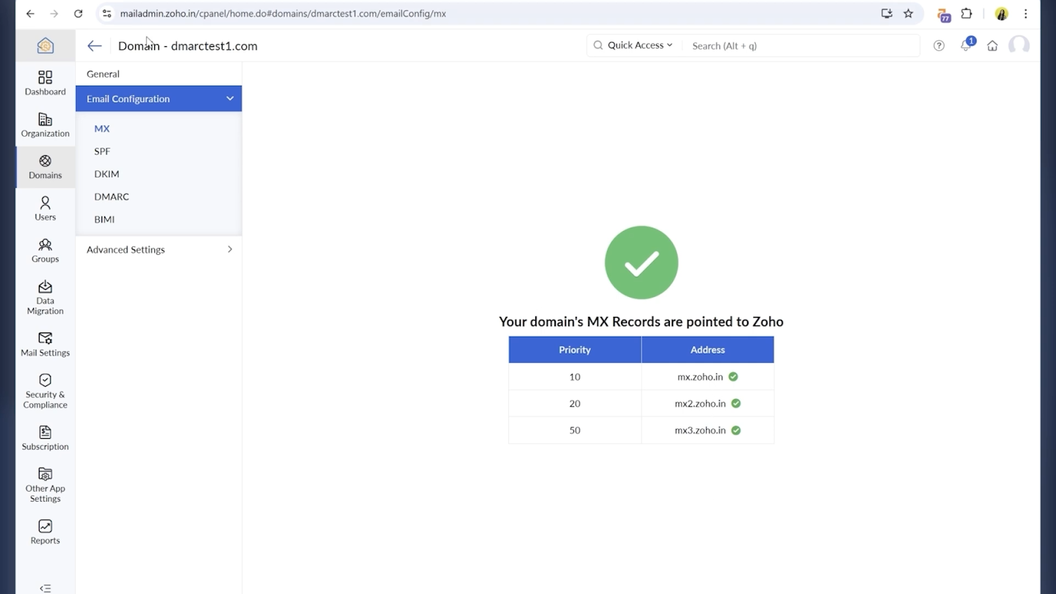The width and height of the screenshot is (1056, 594).
Task: Open the DMARC configuration tab
Action: coord(111,196)
